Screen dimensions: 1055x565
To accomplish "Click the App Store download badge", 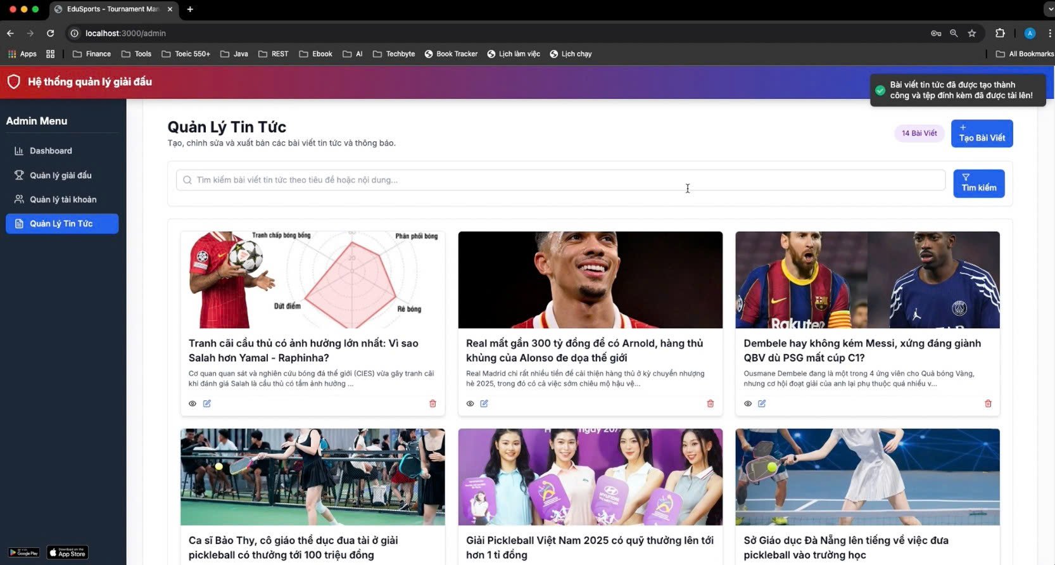I will point(68,553).
